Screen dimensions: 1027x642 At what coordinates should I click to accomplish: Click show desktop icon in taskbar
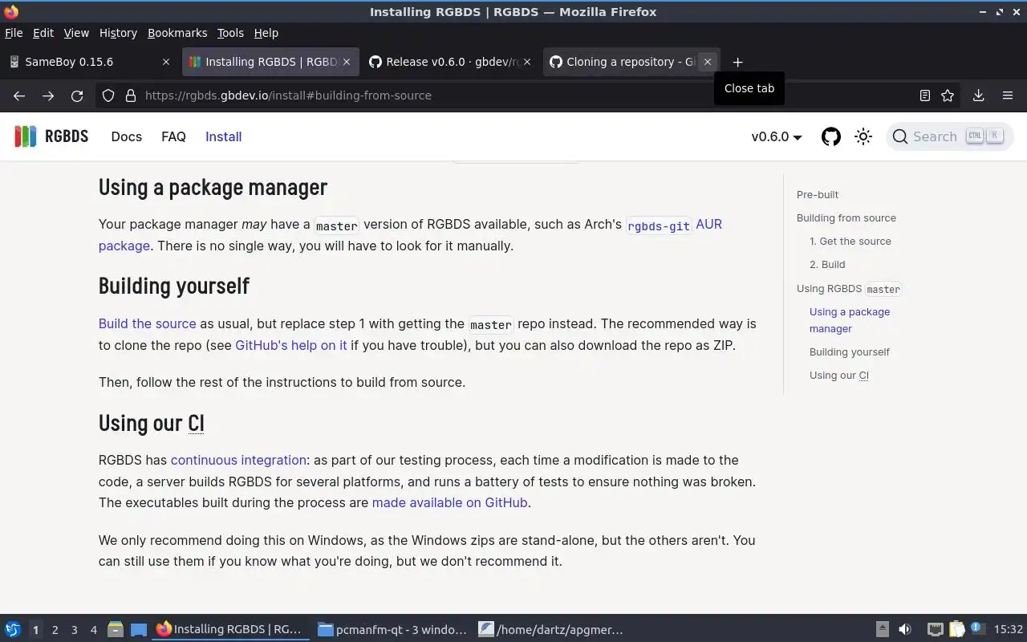coord(139,629)
